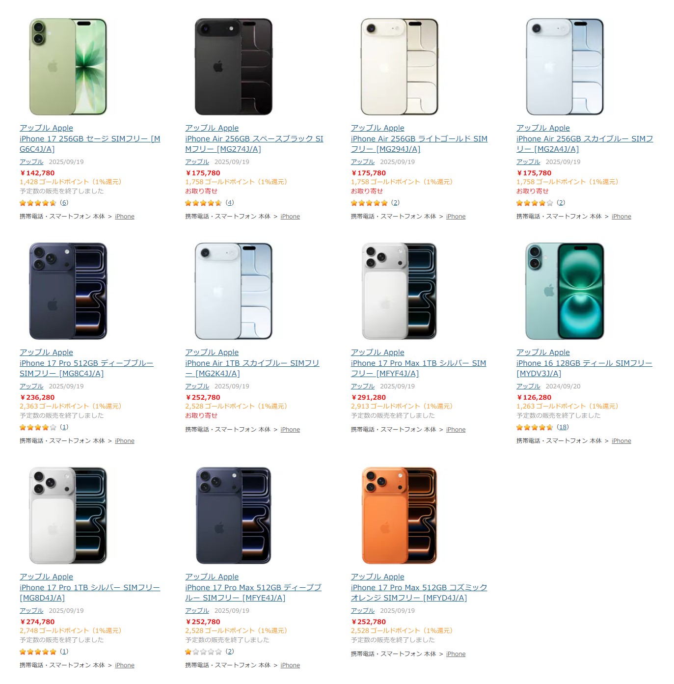Open the silver iPhone 17 Pro Max 1TB image
674x684 pixels.
point(399,291)
